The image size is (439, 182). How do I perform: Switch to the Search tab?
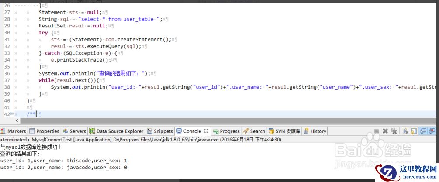coord(254,131)
